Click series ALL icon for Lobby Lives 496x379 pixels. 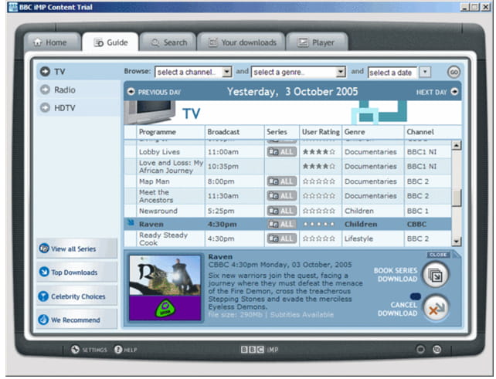pos(281,152)
